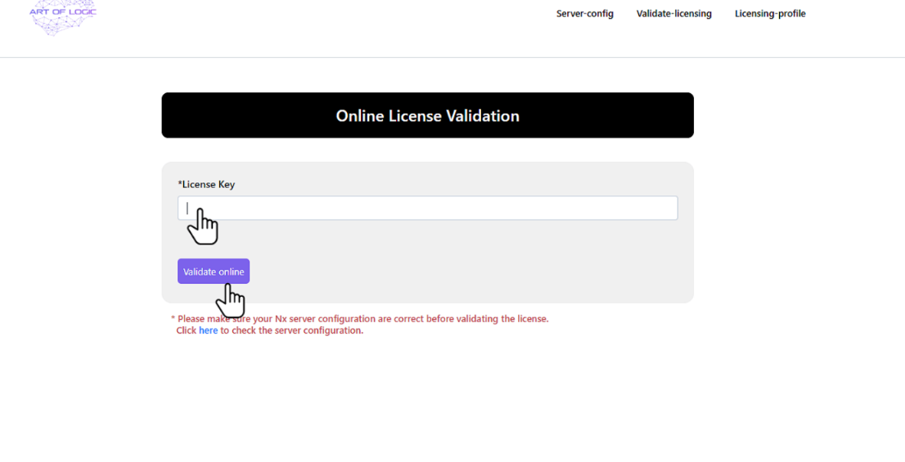Image resolution: width=905 pixels, height=462 pixels.
Task: Click the hand pointer icon over License Key field
Action: 202,227
